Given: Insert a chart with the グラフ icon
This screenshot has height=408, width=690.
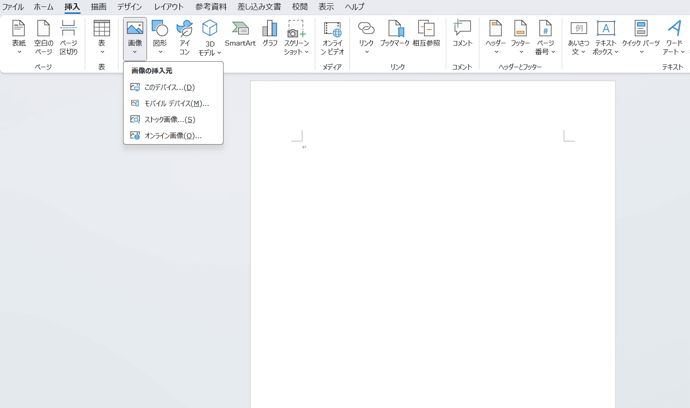Looking at the screenshot, I should point(270,29).
